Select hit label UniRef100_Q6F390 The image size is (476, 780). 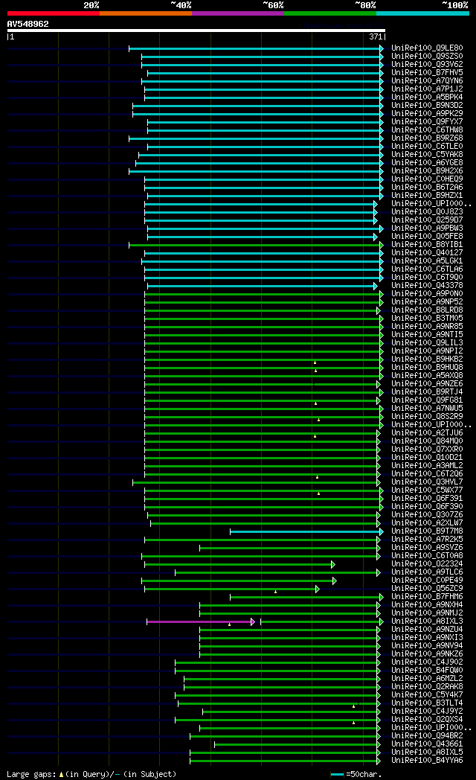pyautogui.click(x=427, y=506)
